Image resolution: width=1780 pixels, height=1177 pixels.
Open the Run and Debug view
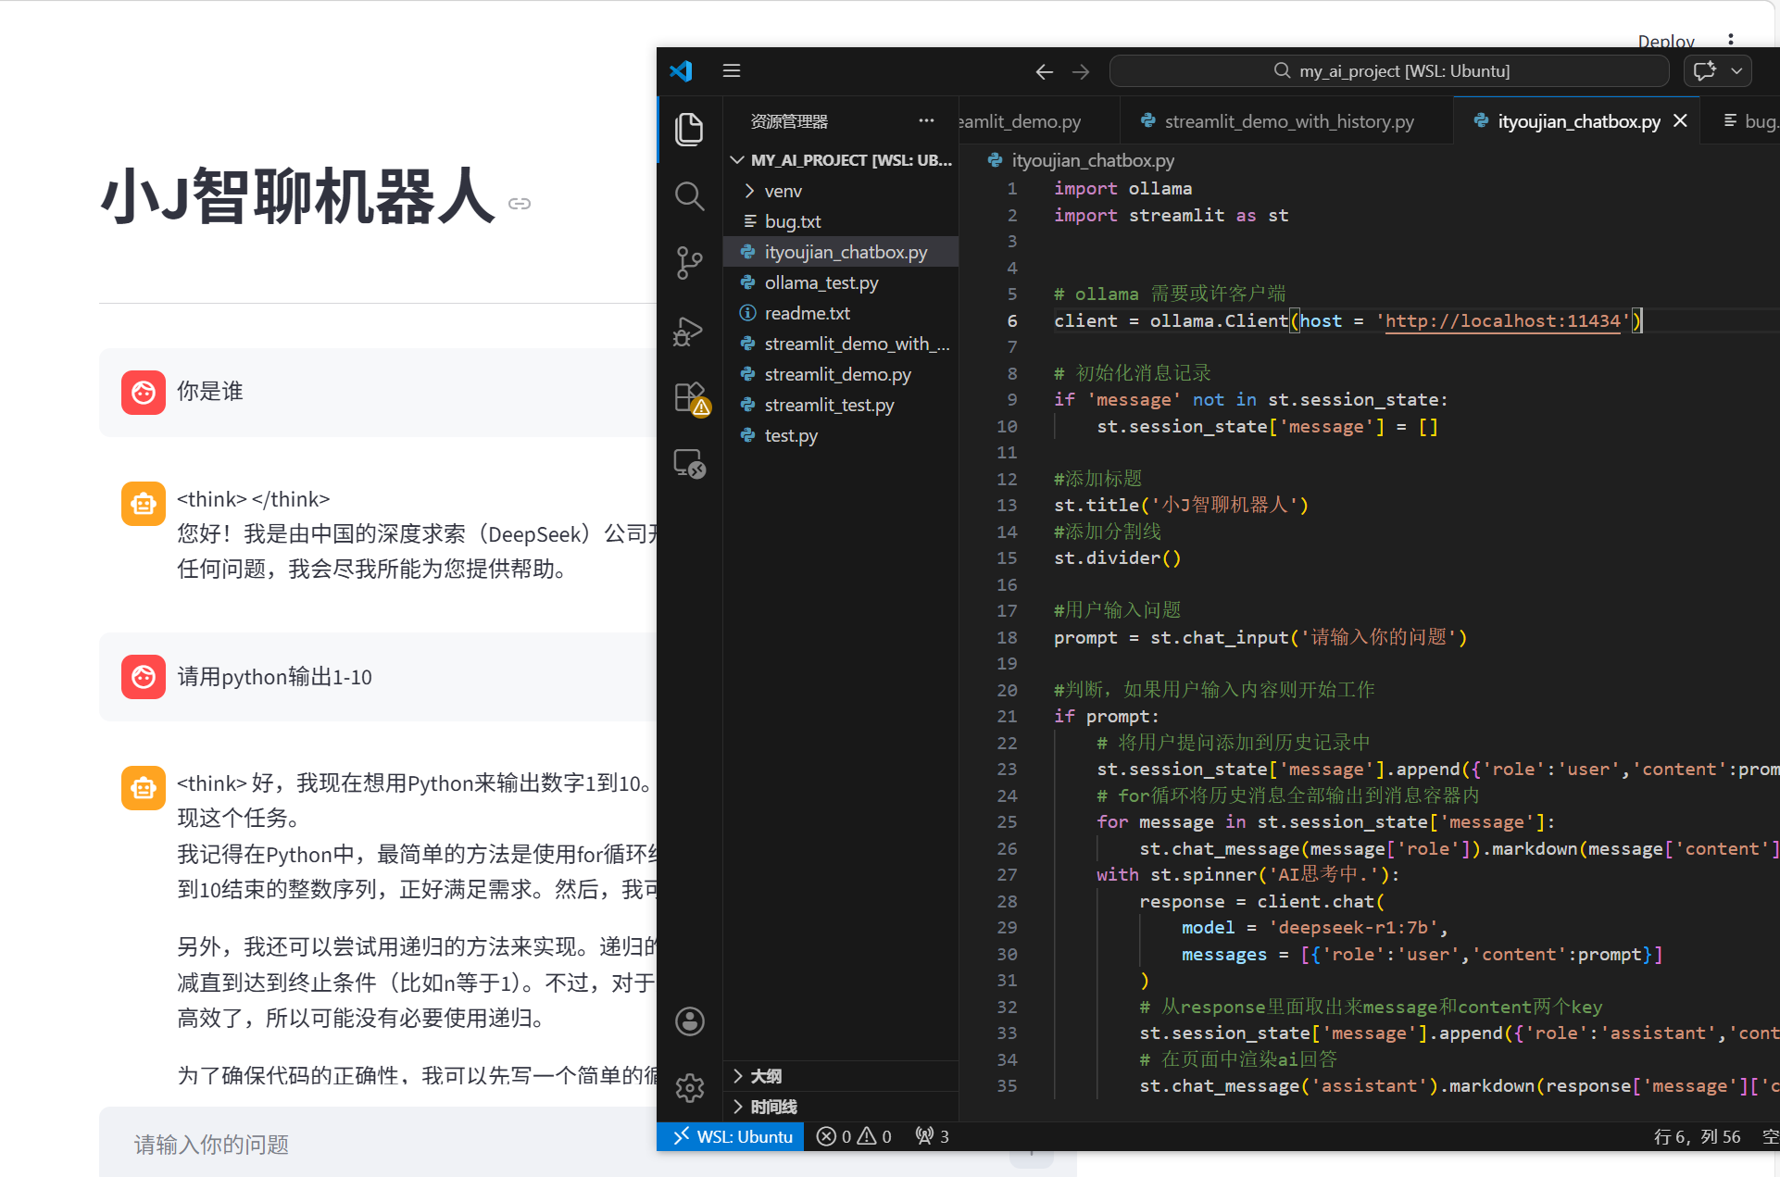coord(689,331)
